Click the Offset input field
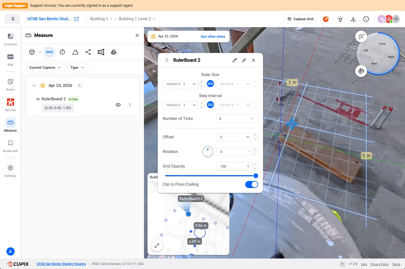This screenshot has height=269, width=405. (234, 137)
